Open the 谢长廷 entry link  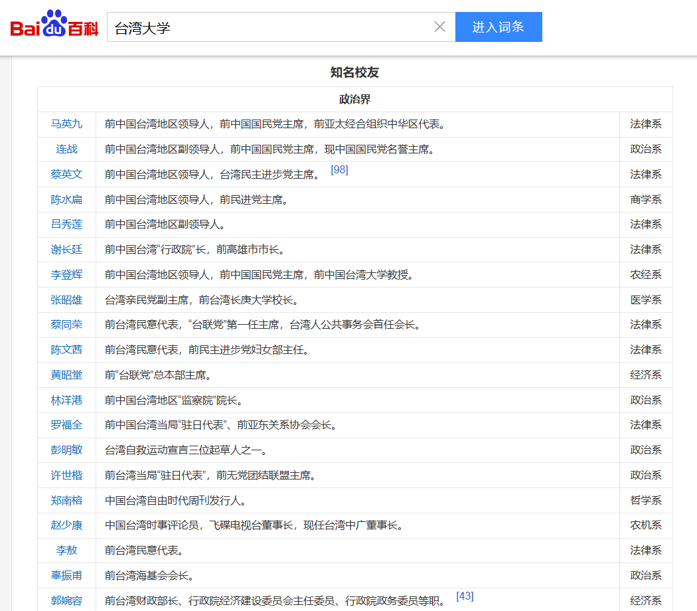pos(66,250)
